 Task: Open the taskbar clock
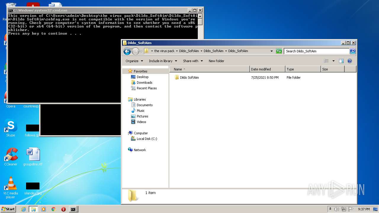(x=364, y=209)
